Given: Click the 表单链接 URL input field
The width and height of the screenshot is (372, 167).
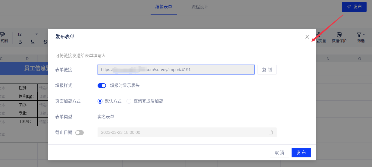Looking at the screenshot, I should [x=176, y=70].
